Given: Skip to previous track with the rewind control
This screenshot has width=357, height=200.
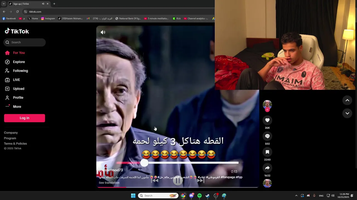Looking at the screenshot, I should [x=155, y=181].
